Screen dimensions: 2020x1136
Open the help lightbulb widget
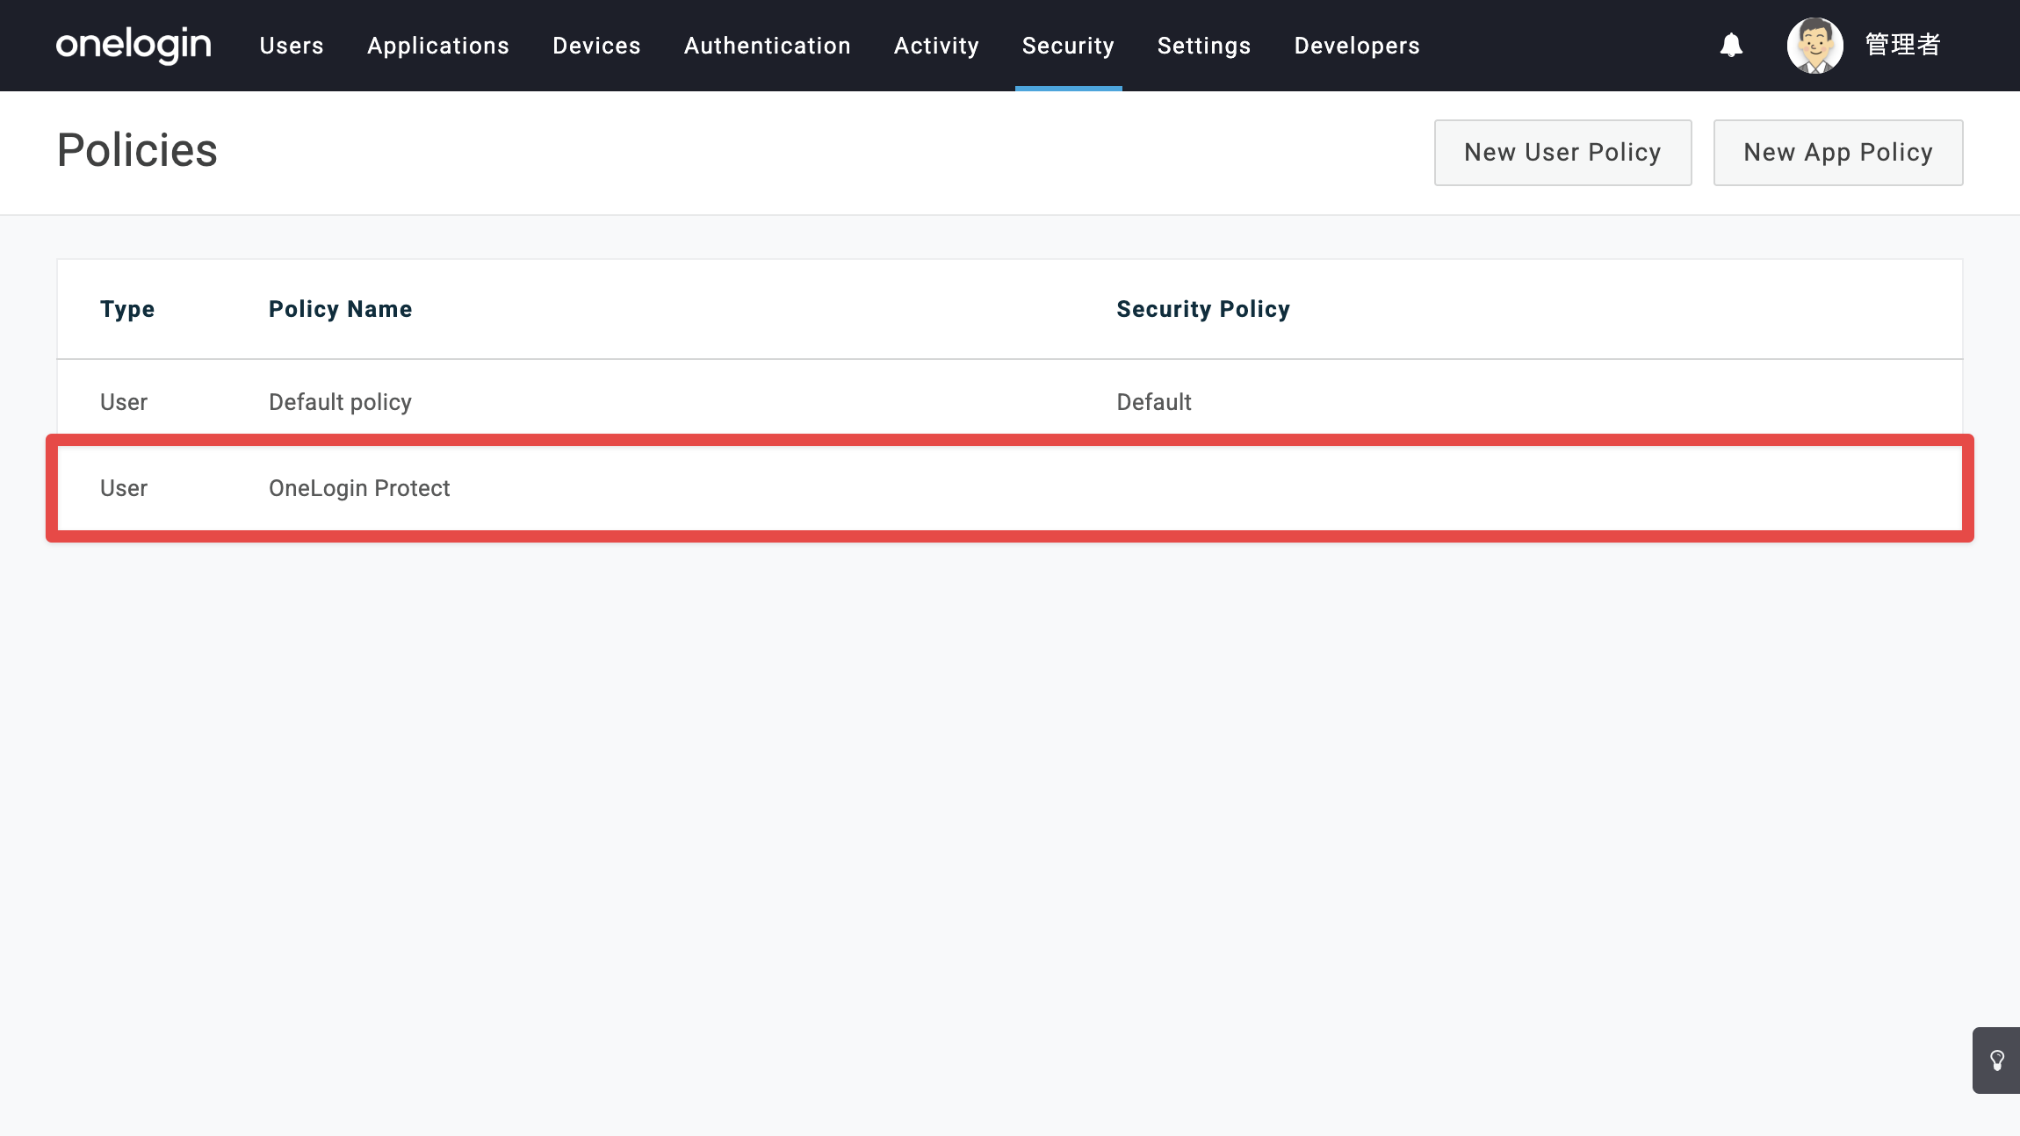pyautogui.click(x=1996, y=1061)
